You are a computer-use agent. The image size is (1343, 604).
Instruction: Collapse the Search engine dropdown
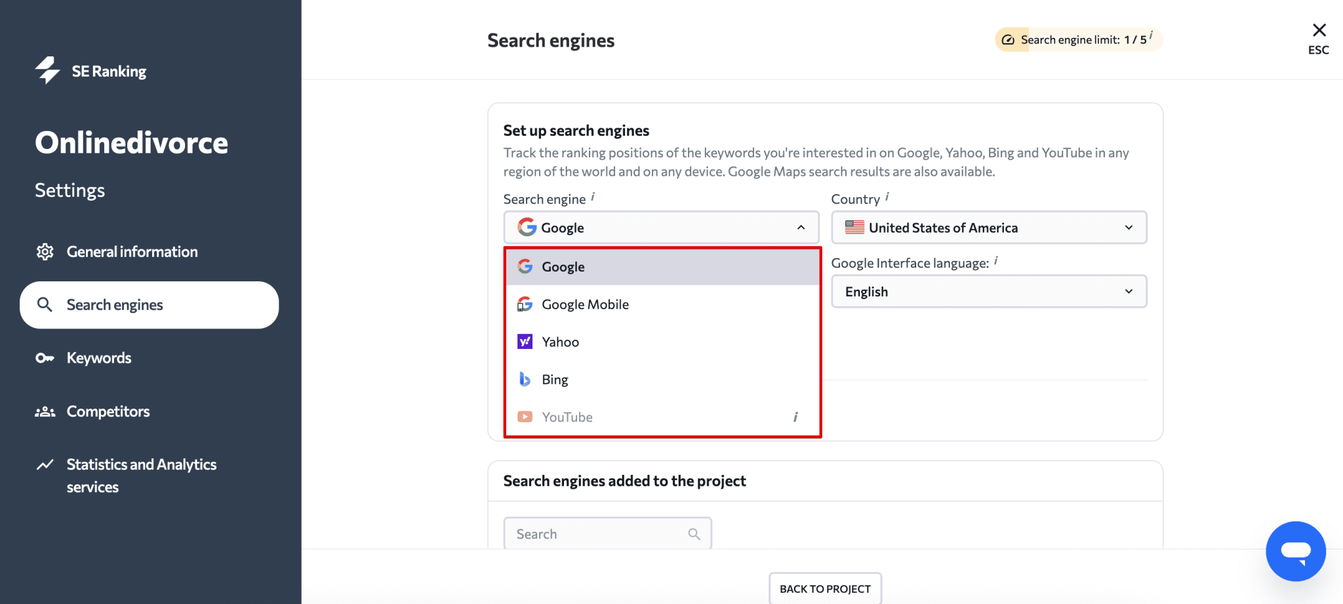coord(801,228)
